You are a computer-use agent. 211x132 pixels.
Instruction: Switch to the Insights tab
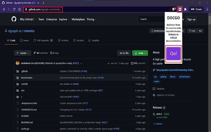[x=94, y=40]
